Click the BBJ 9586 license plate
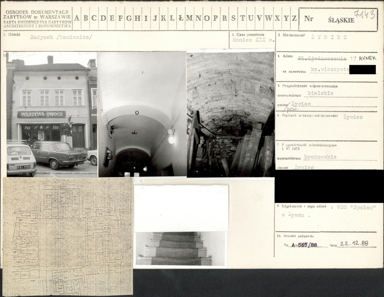The image size is (384, 297). pyautogui.click(x=23, y=167)
